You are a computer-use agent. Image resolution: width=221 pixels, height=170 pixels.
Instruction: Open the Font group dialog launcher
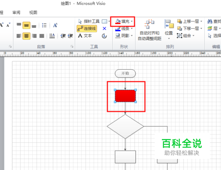coord(10,47)
